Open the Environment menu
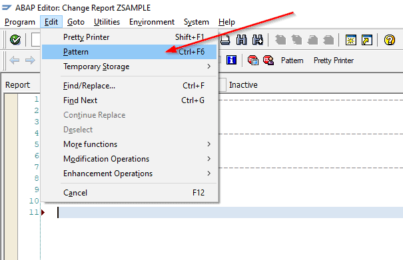Viewport: 403px width, 260px height. tap(152, 22)
